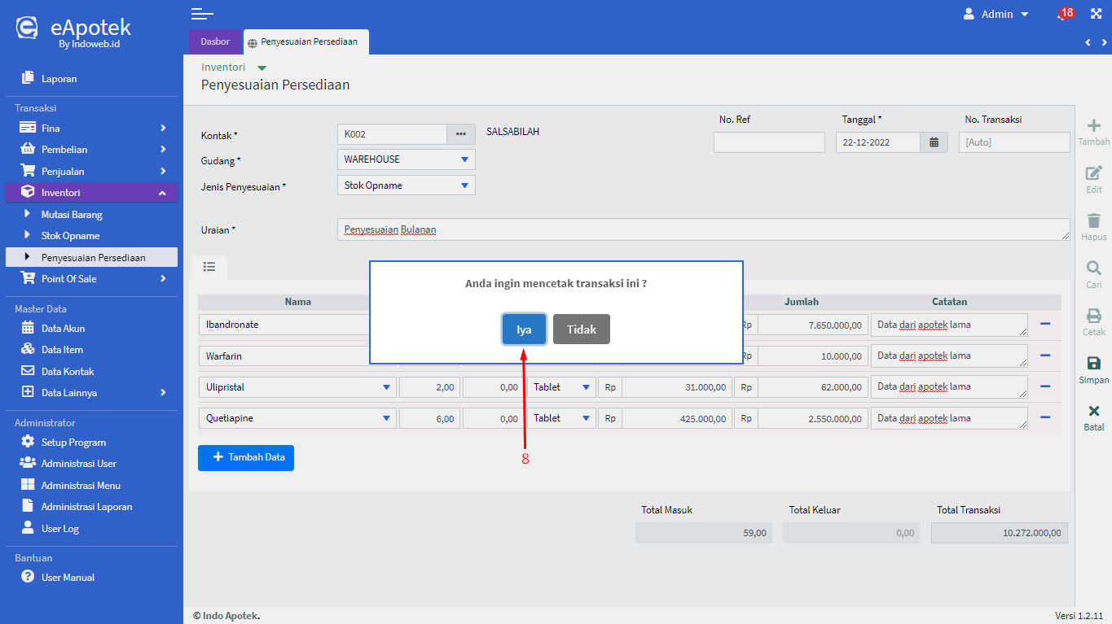Click the hamburger menu icon in header
Image resolution: width=1112 pixels, height=624 pixels.
point(202,14)
